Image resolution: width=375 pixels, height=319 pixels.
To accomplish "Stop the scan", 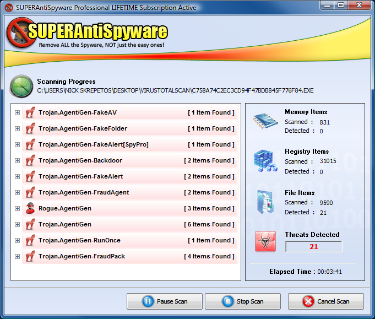I will (x=243, y=301).
